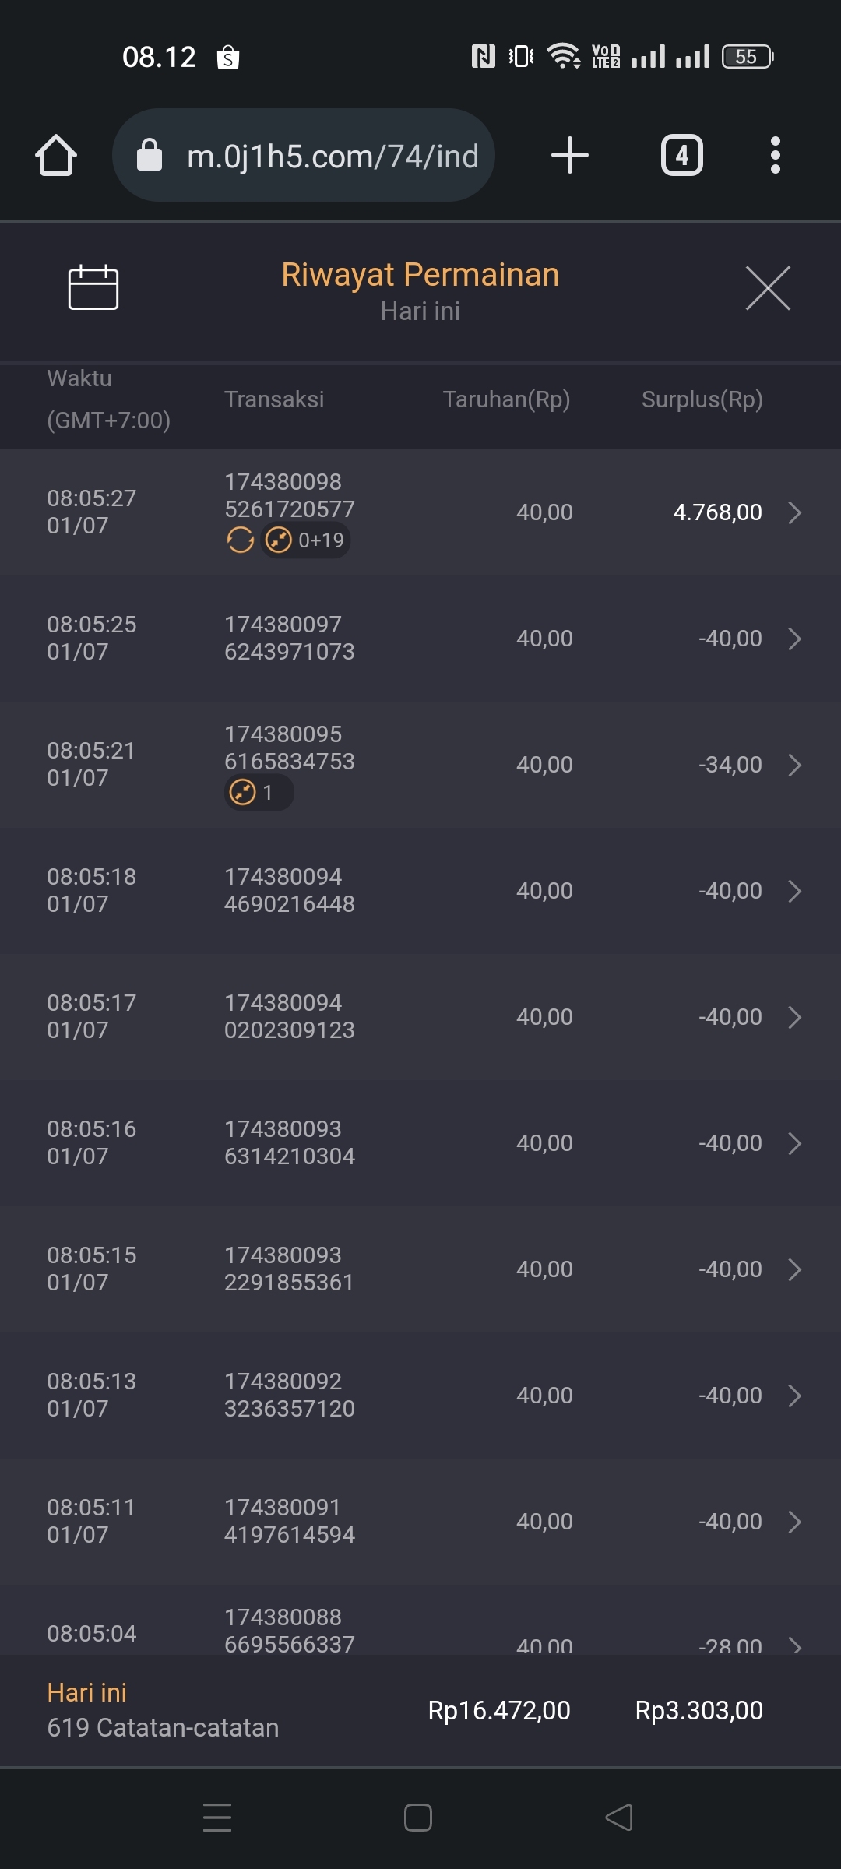Screen dimensions: 841x1869
Task: Expand details of the 08:05:11 transaction
Action: point(794,1522)
